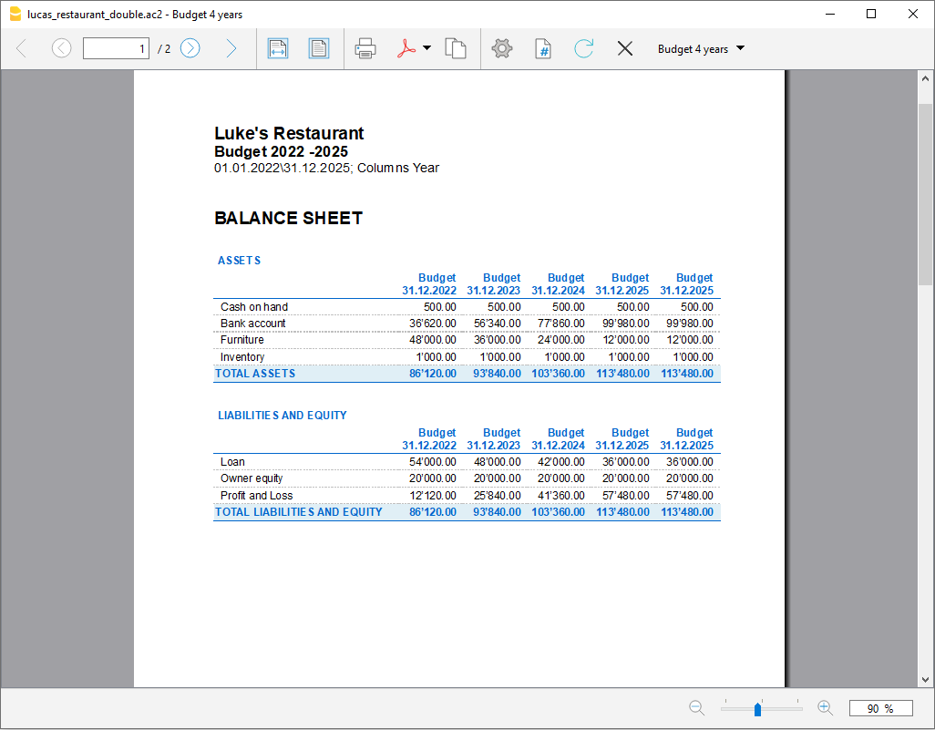Click the previous page arrow

61,48
